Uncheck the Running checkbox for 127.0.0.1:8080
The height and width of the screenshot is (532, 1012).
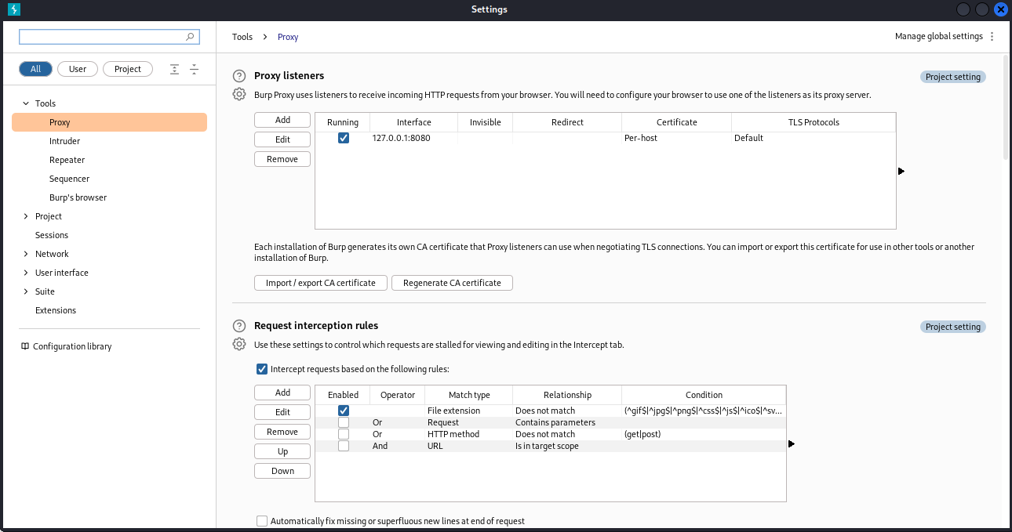[x=343, y=138]
